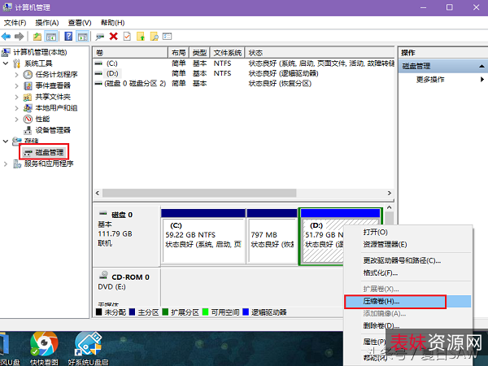
Task: Select the (C:) volume row in list
Action: (x=244, y=63)
